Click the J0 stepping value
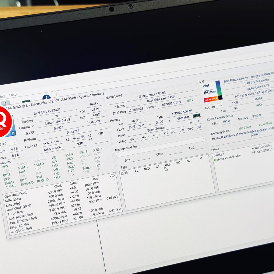Image resolution: width=274 pixels, height=274 pixels. [56, 116]
